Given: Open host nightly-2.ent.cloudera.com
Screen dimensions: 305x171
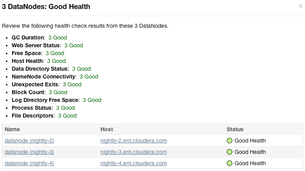Looking at the screenshot, I should 134,141.
